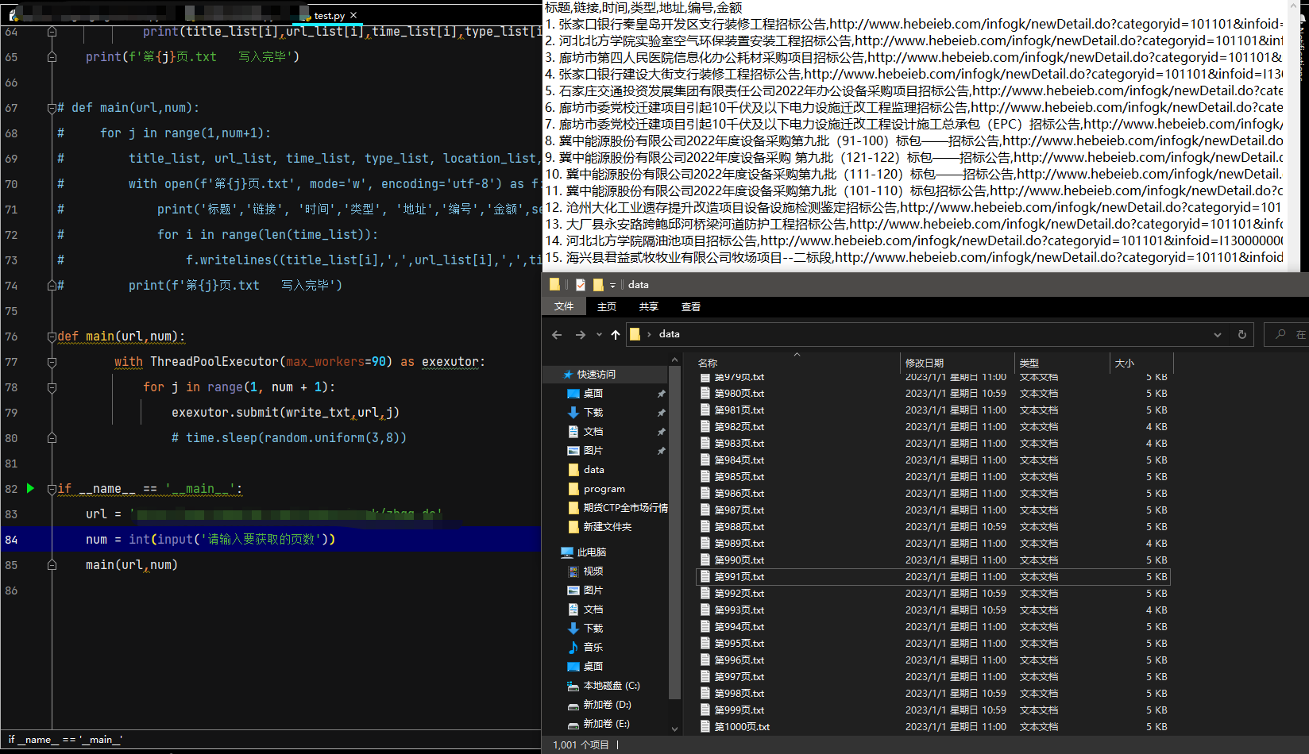This screenshot has width=1309, height=754.
Task: Sort files by 类型 column
Action: pyautogui.click(x=1063, y=363)
